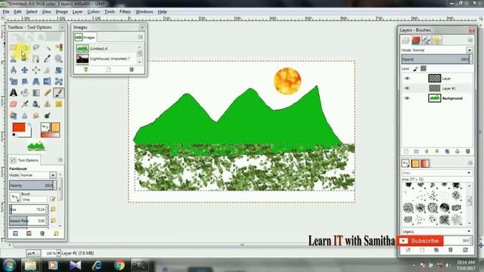Open the File menu
The width and height of the screenshot is (484, 272).
(x=6, y=12)
